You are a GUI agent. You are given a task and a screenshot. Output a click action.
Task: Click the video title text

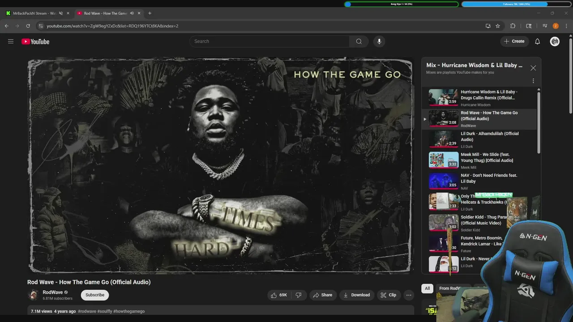(x=89, y=282)
